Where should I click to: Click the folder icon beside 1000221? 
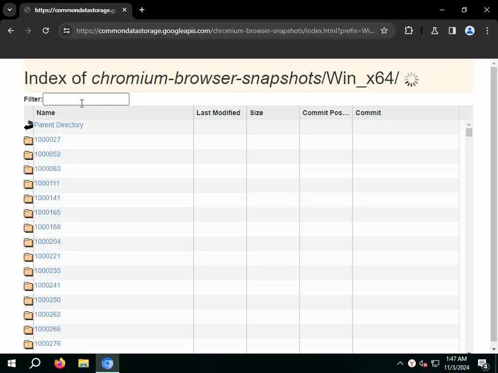(29, 257)
